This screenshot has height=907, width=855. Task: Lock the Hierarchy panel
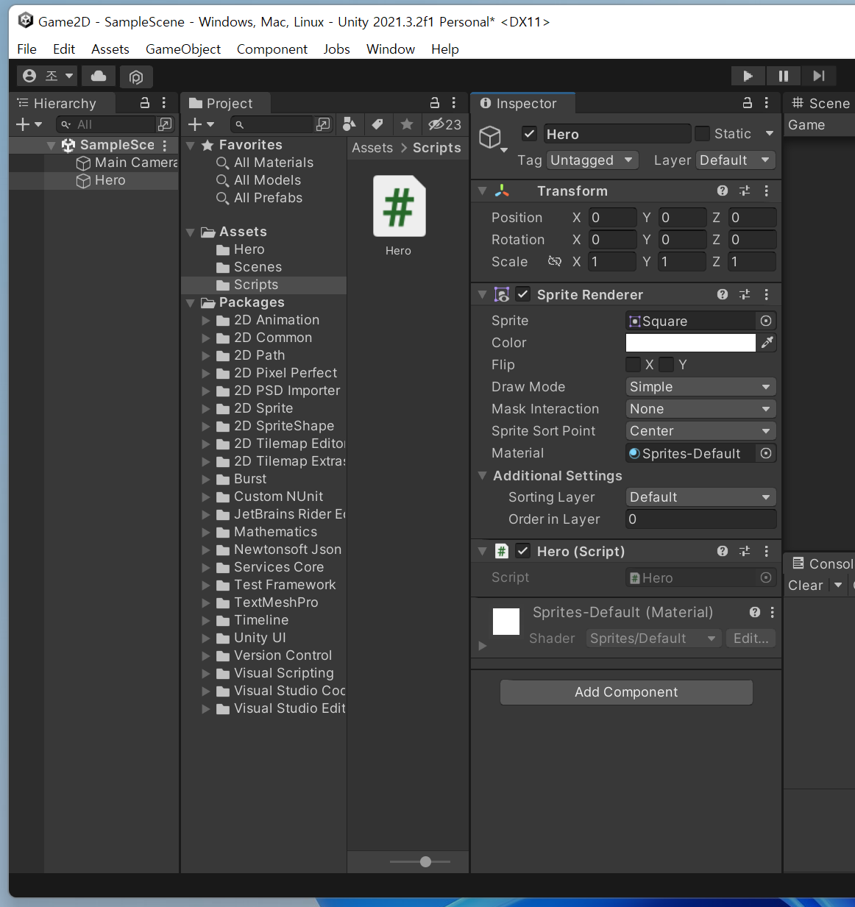point(145,103)
